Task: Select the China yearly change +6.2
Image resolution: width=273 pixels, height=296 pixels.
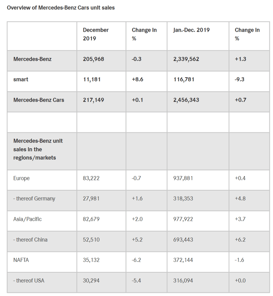Action: click(x=240, y=239)
